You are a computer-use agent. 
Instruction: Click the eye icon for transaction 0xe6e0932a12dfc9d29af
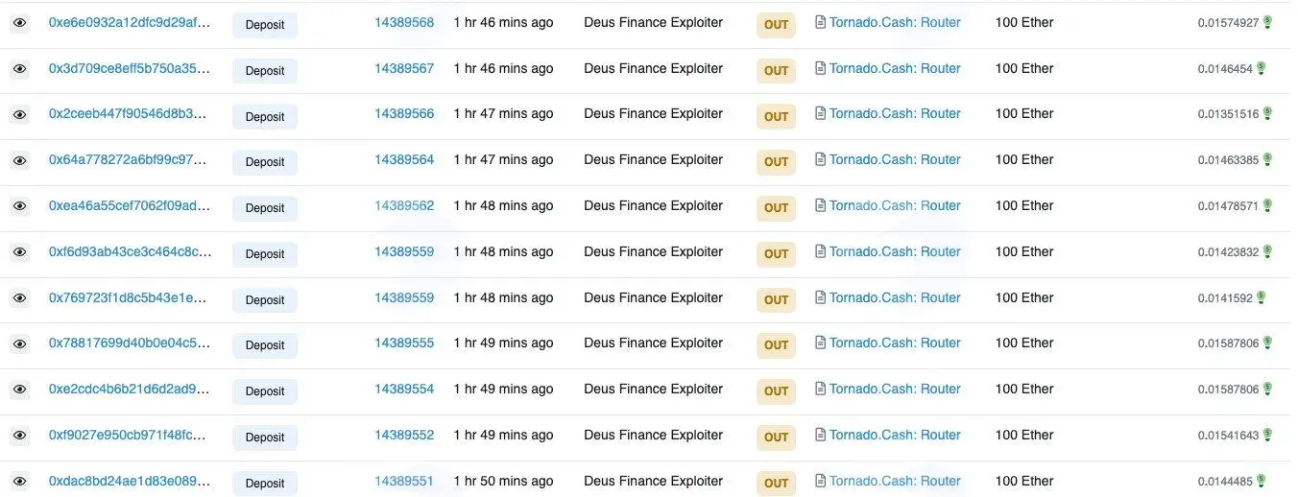(x=19, y=23)
